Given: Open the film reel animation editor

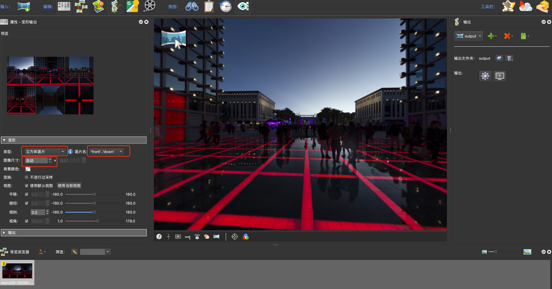Looking at the screenshot, I should coord(149,6).
